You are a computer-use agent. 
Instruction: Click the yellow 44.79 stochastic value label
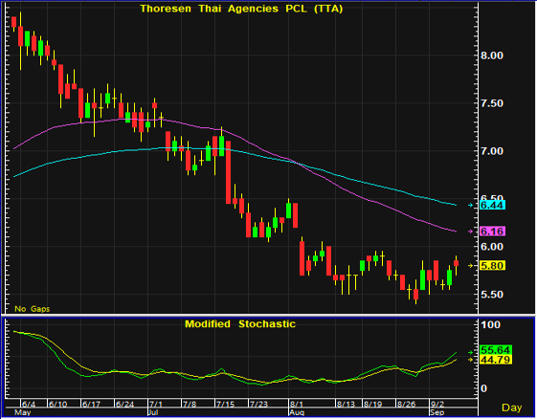[496, 360]
